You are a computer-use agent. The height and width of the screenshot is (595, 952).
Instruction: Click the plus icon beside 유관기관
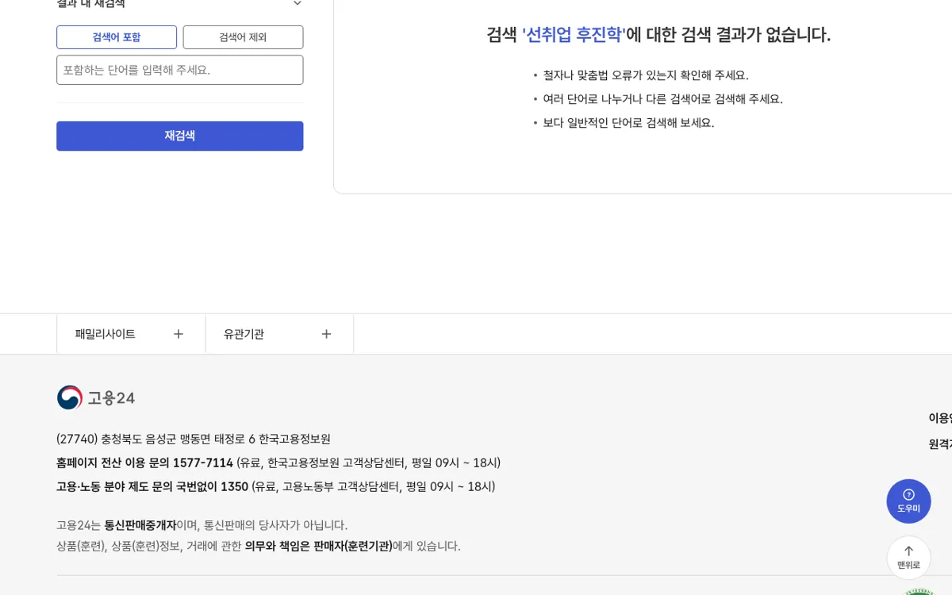326,334
